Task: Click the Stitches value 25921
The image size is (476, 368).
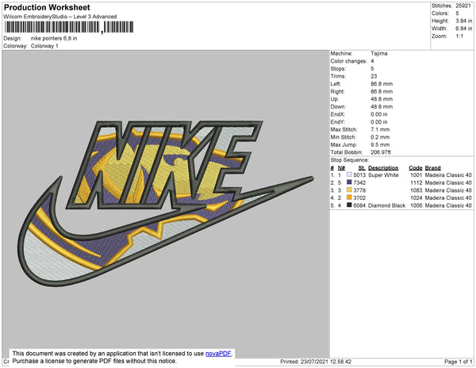Action: tap(463, 6)
